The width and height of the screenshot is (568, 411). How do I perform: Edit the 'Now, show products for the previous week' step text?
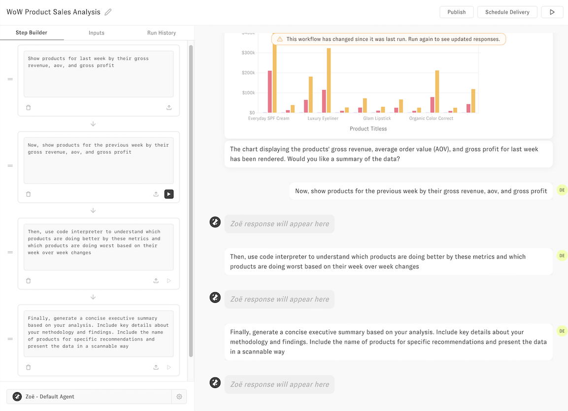99,160
